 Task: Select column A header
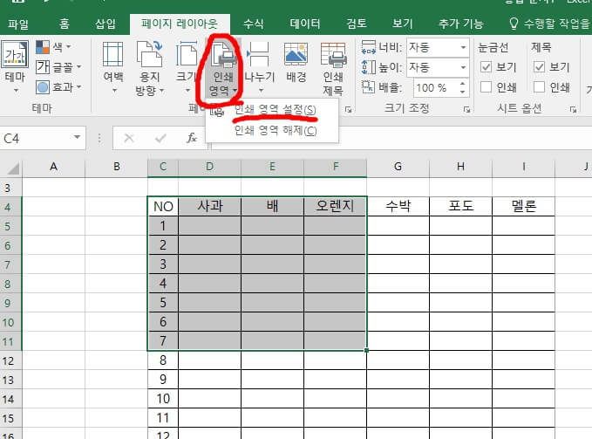(53, 167)
